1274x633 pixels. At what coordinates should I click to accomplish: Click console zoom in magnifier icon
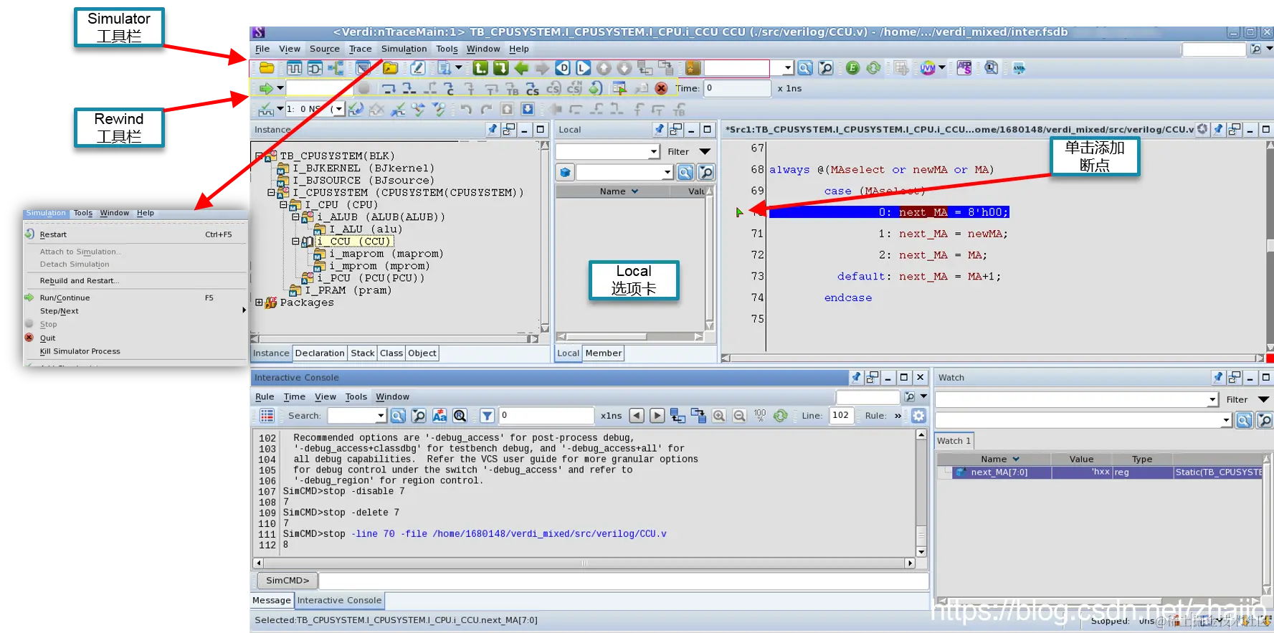click(719, 416)
